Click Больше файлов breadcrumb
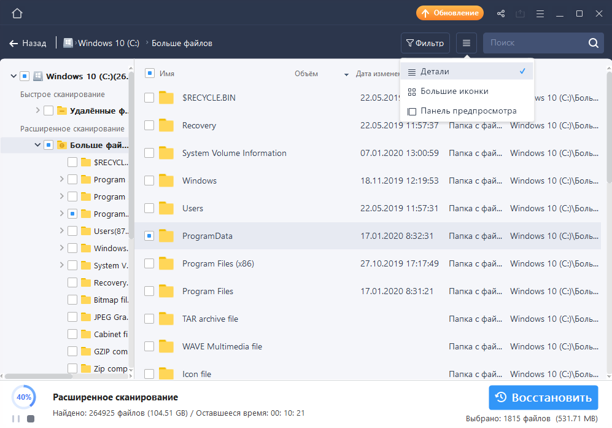 coord(182,43)
